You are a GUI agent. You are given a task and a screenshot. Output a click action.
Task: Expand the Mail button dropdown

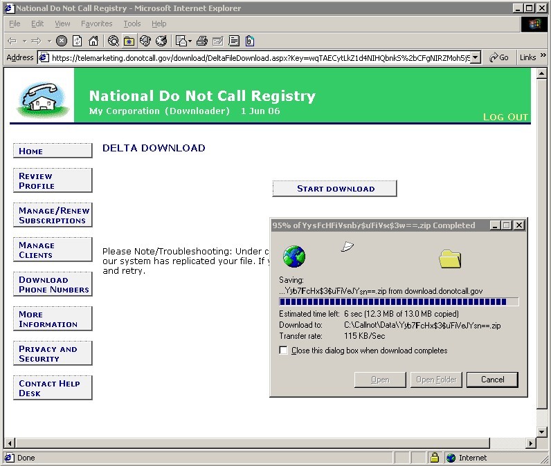pyautogui.click(x=190, y=41)
